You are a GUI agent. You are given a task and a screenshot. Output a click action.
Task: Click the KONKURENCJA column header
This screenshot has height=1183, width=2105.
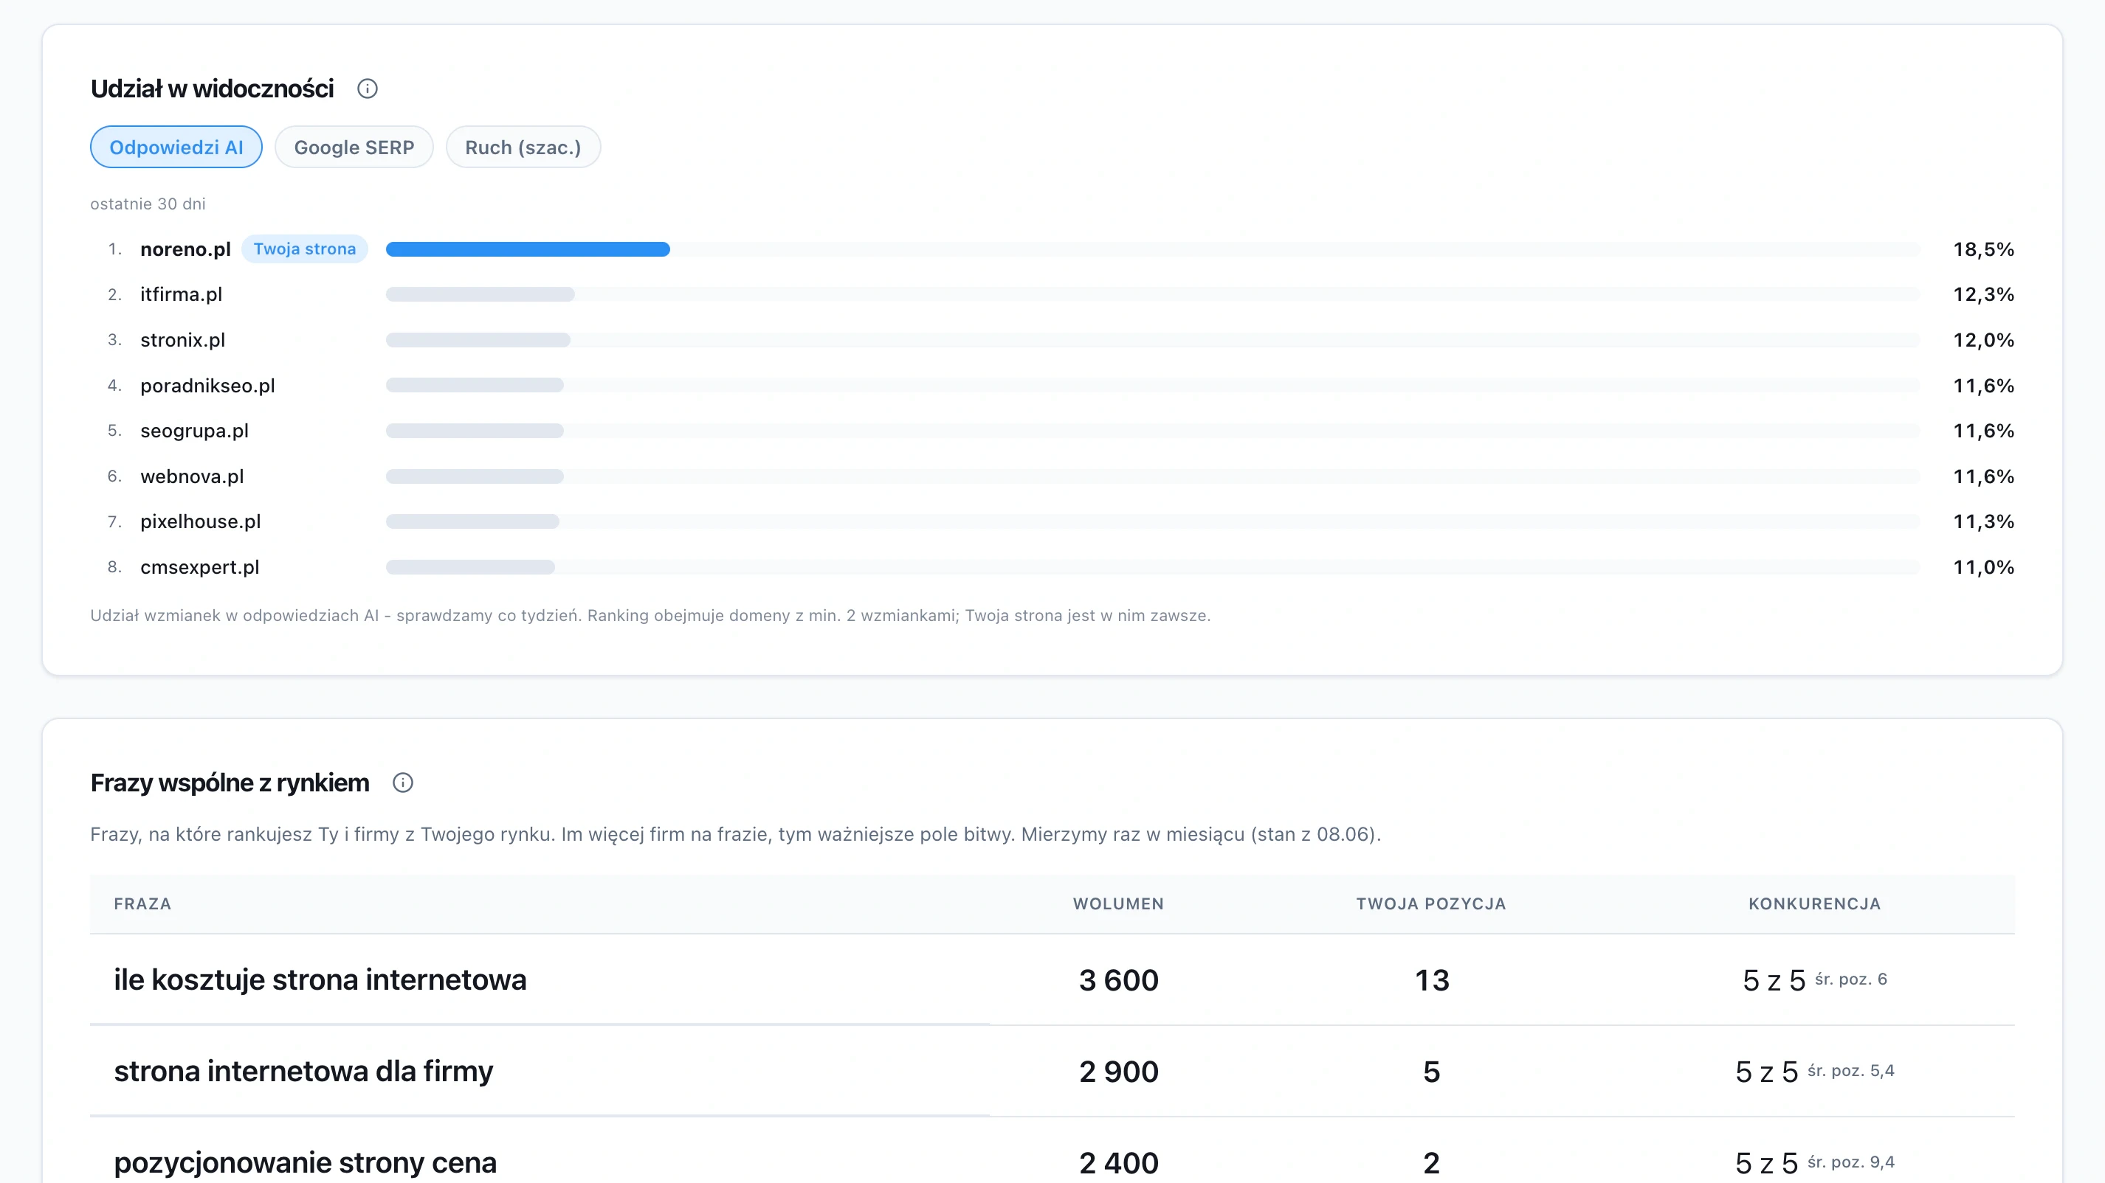pyautogui.click(x=1814, y=903)
